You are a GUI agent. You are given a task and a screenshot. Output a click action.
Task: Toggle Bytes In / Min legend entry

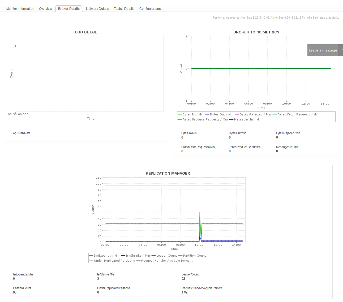[x=190, y=114]
